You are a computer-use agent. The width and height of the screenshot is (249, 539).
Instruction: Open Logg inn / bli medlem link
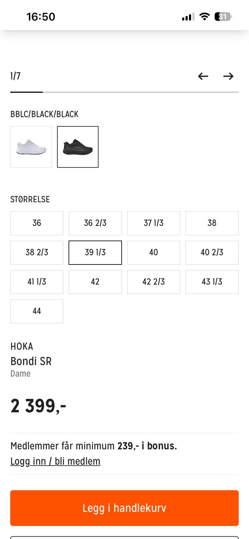(x=55, y=461)
